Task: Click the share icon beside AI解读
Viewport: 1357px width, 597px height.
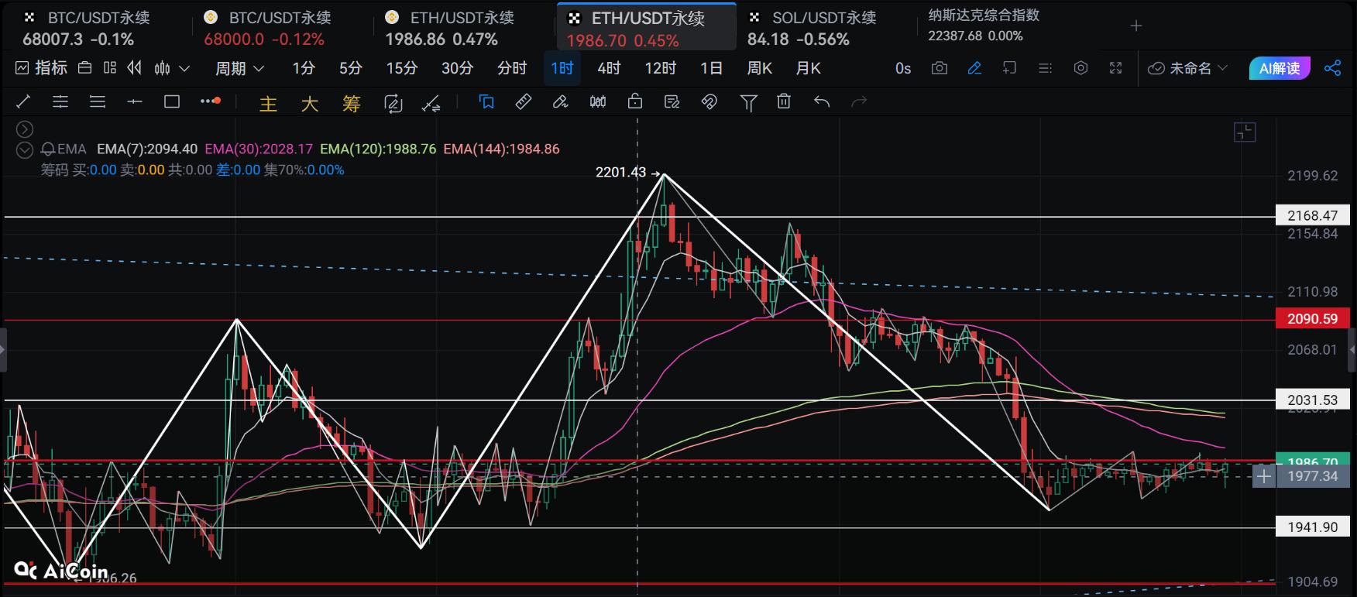Action: (x=1332, y=68)
